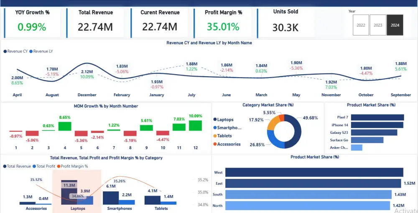
Task: Click the September axis label in revenue chart
Action: [401, 95]
